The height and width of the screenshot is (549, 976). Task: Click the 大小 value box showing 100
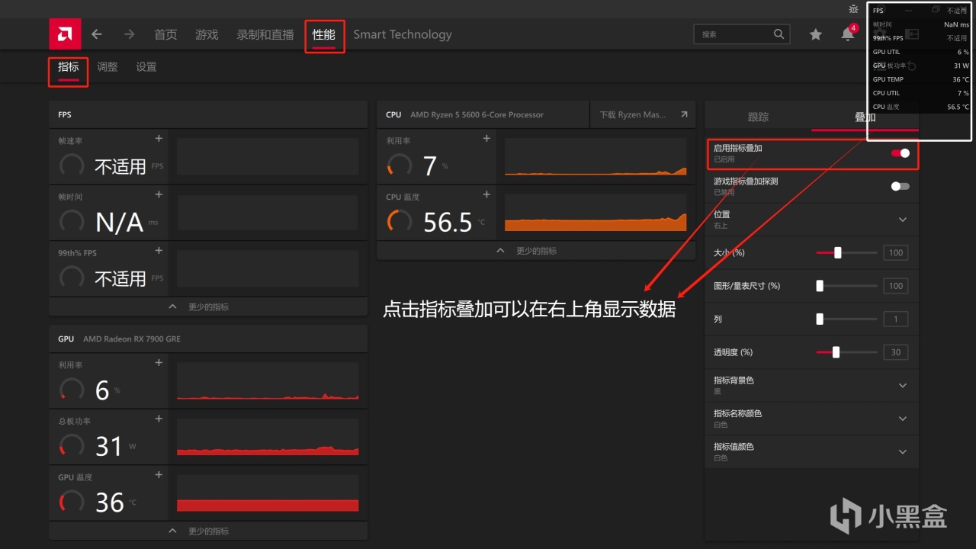pos(896,252)
